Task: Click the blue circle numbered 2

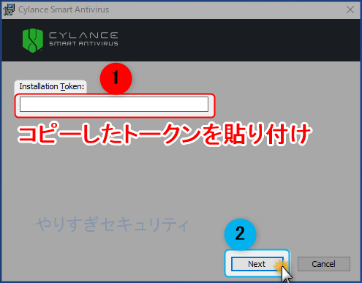Action: point(240,234)
